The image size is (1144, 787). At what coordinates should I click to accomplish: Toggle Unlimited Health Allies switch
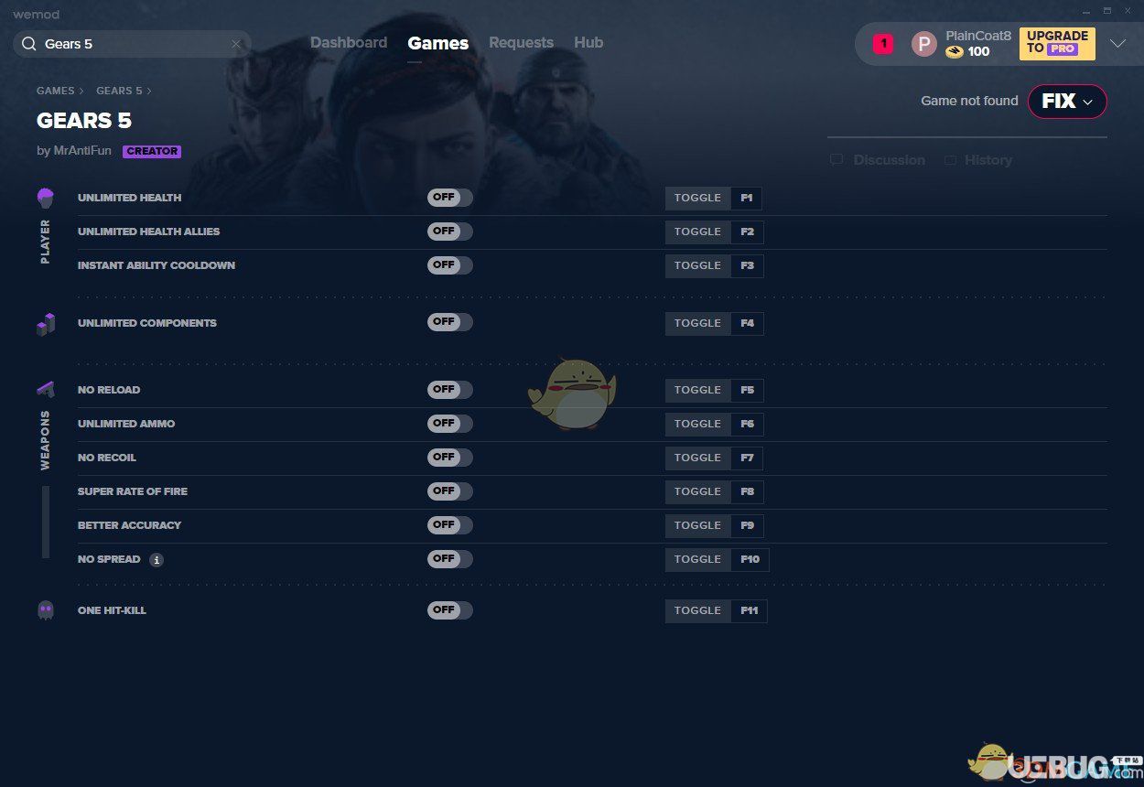coord(450,232)
